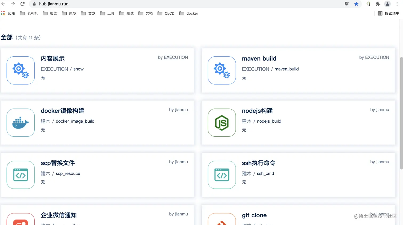Image resolution: width=403 pixels, height=225 pixels.
Task: Open the 老司机 bookmark folder
Action: click(x=29, y=13)
